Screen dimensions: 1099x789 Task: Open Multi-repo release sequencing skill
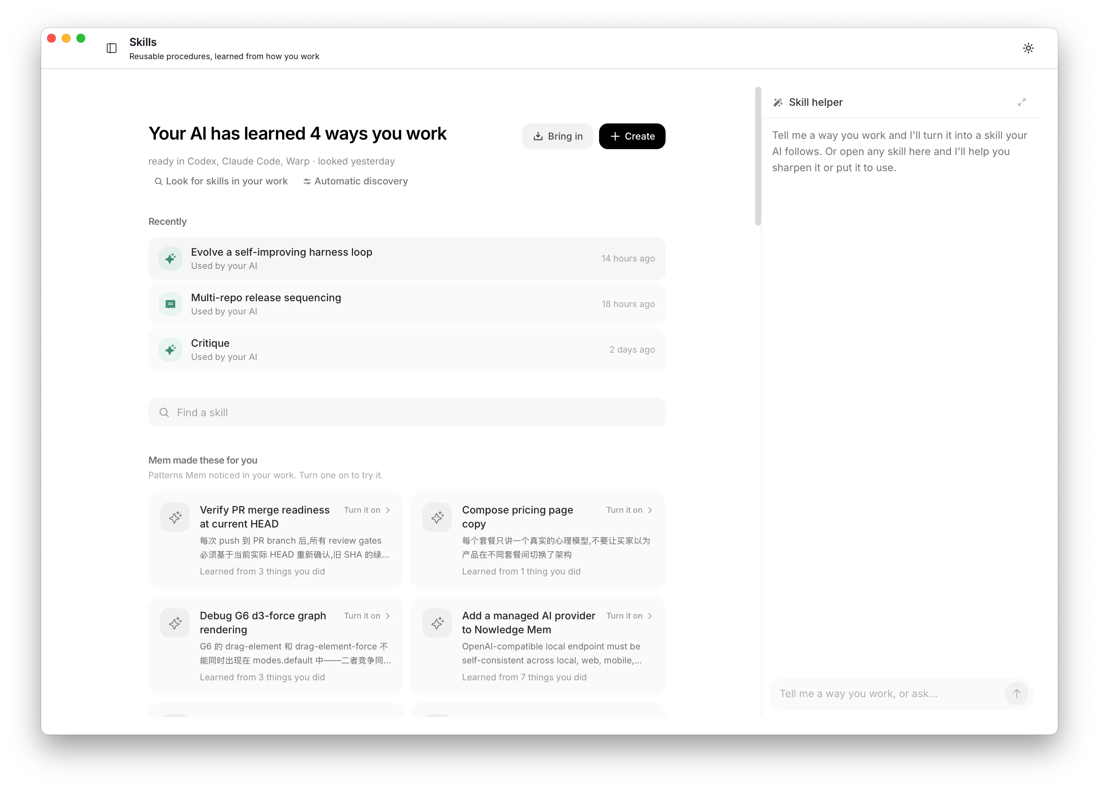[407, 304]
